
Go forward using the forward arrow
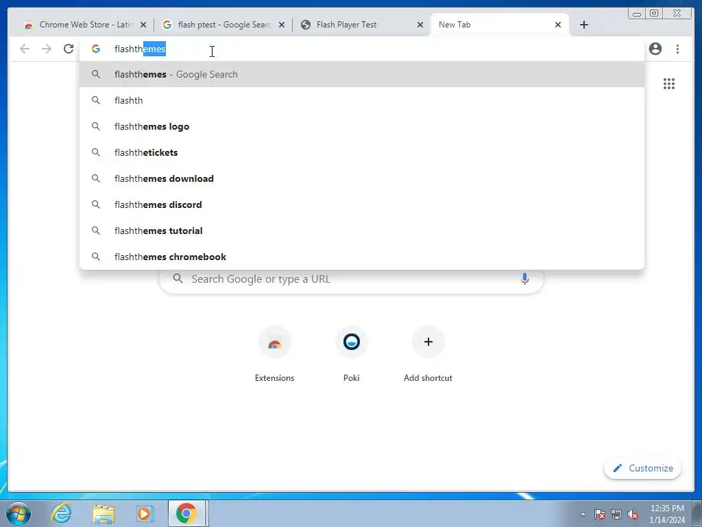click(47, 49)
